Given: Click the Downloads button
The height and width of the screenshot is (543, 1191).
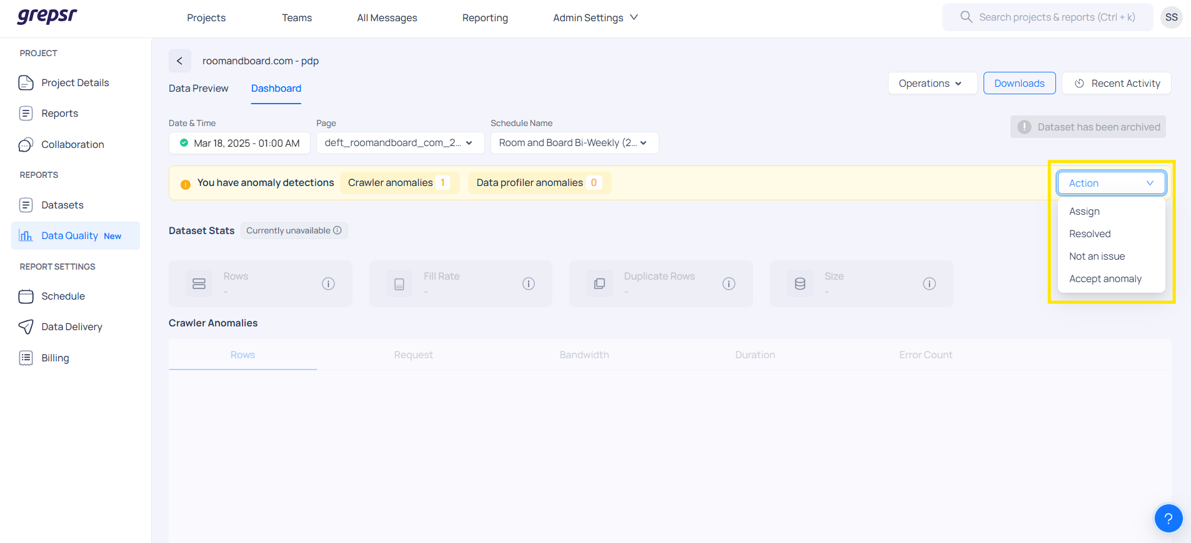Looking at the screenshot, I should [x=1019, y=84].
